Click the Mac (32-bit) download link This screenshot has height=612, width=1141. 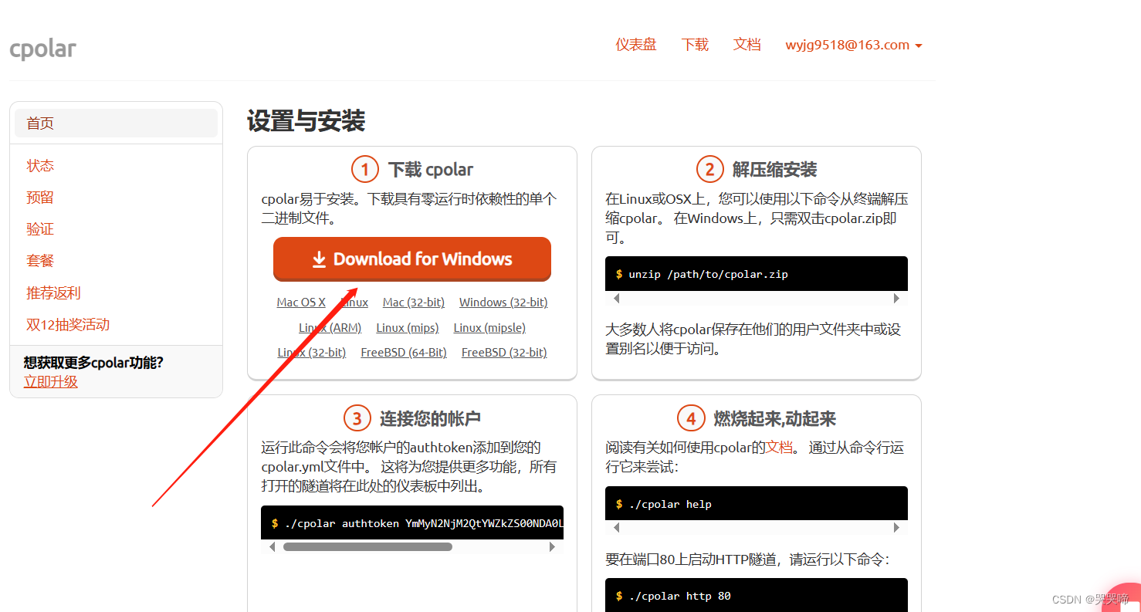point(414,303)
